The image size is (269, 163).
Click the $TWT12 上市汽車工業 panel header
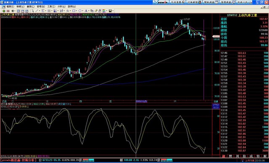(x=242, y=15)
